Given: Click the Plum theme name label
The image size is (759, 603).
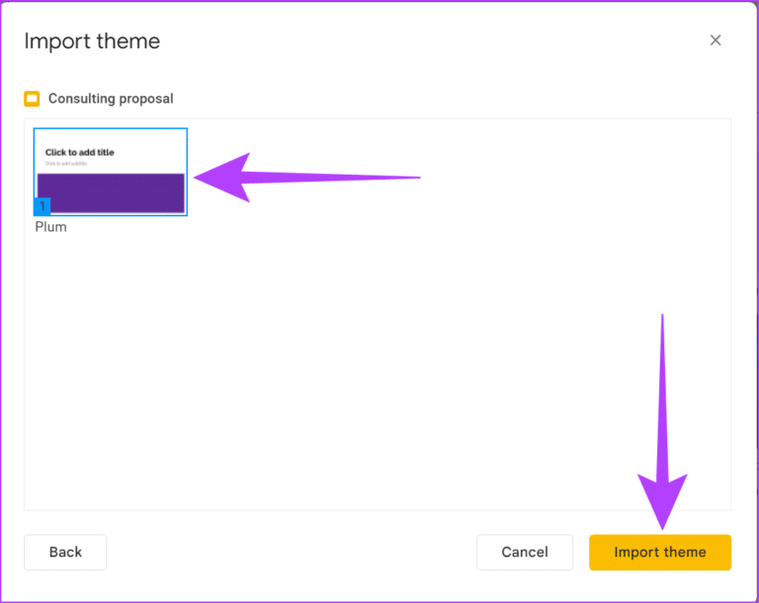Looking at the screenshot, I should 51,227.
